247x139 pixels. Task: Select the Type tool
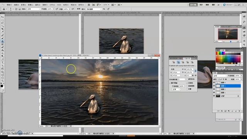click(2, 63)
